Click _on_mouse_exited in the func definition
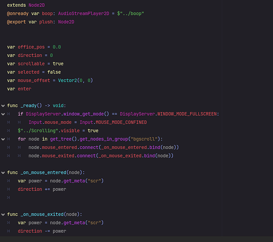 tap(42, 214)
